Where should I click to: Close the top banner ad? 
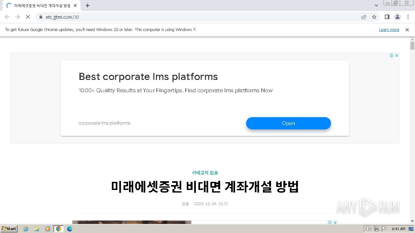tap(397, 55)
